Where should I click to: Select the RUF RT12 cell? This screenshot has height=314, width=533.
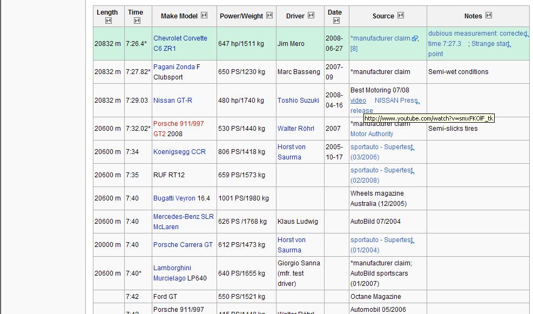tap(184, 175)
